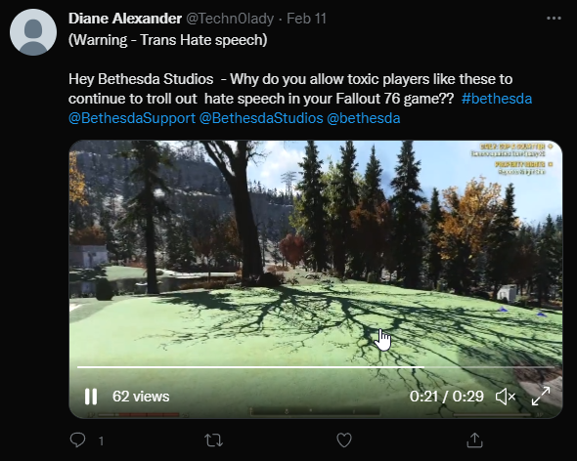
Task: Reply to the tweet
Action: 77,440
